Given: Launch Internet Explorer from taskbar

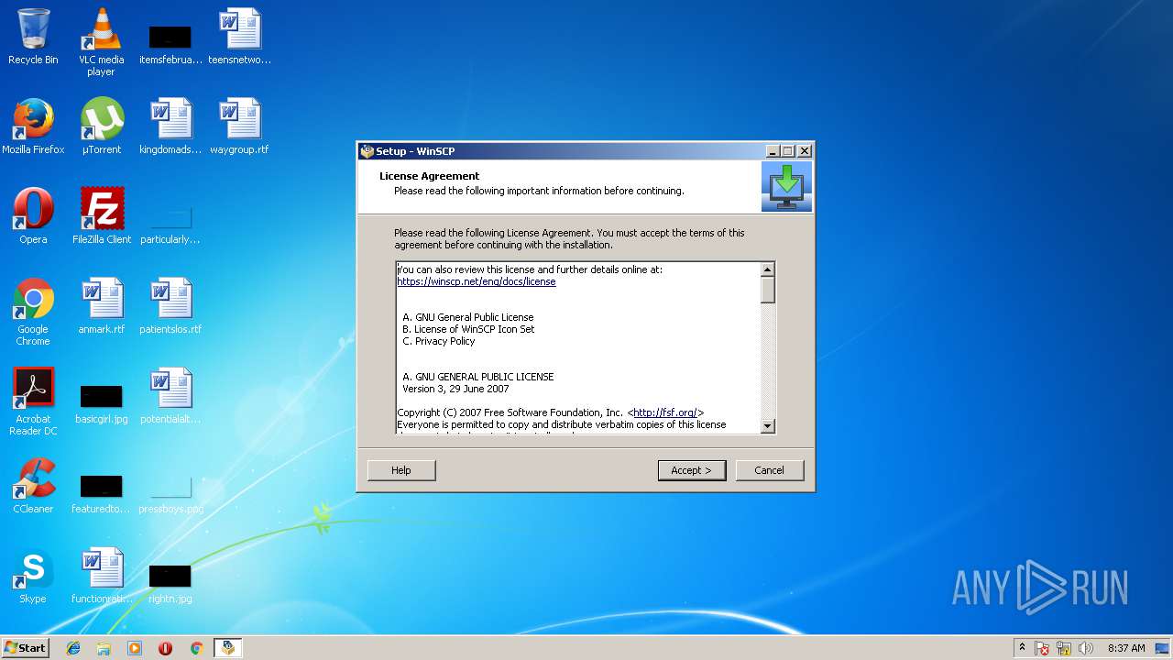Looking at the screenshot, I should 73,648.
